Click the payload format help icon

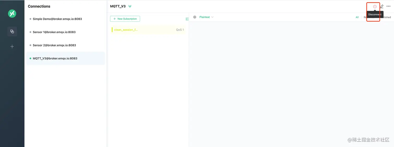pyautogui.click(x=195, y=17)
